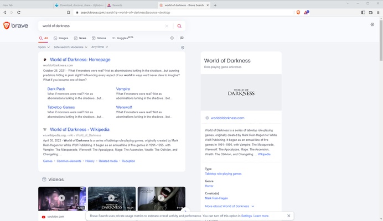Reload the page with the refresh icon
The width and height of the screenshot is (383, 221).
click(x=19, y=13)
